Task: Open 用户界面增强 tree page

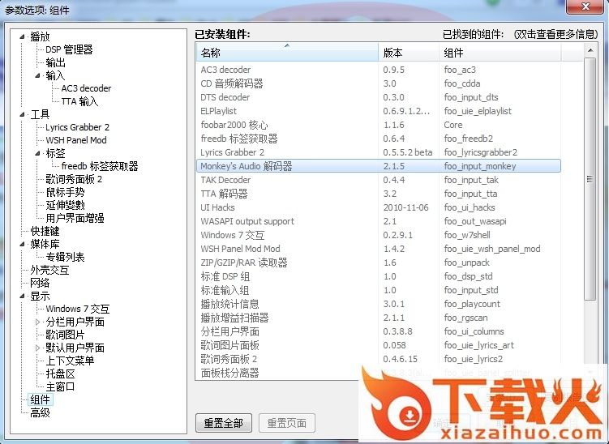Action: [75, 218]
